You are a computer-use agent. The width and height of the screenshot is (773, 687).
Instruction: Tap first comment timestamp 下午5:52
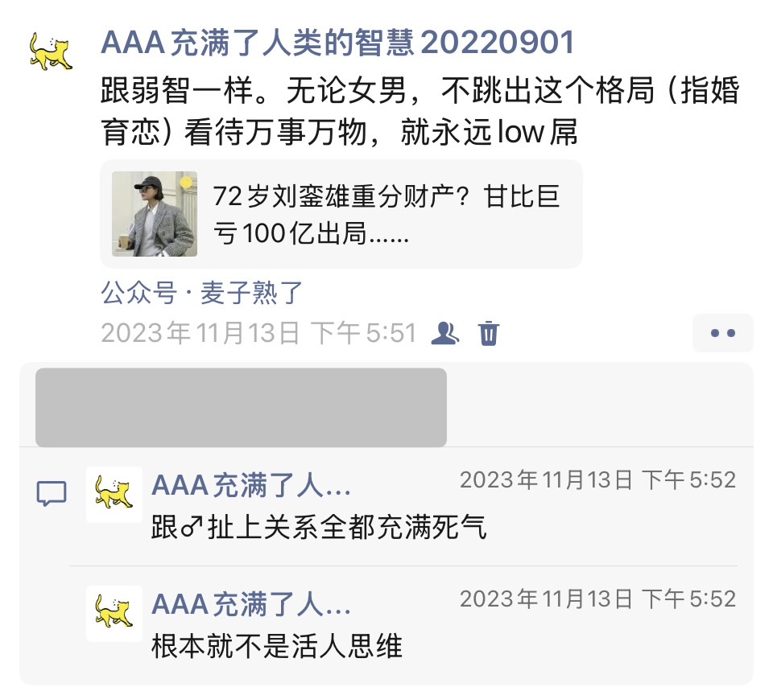[x=598, y=480]
